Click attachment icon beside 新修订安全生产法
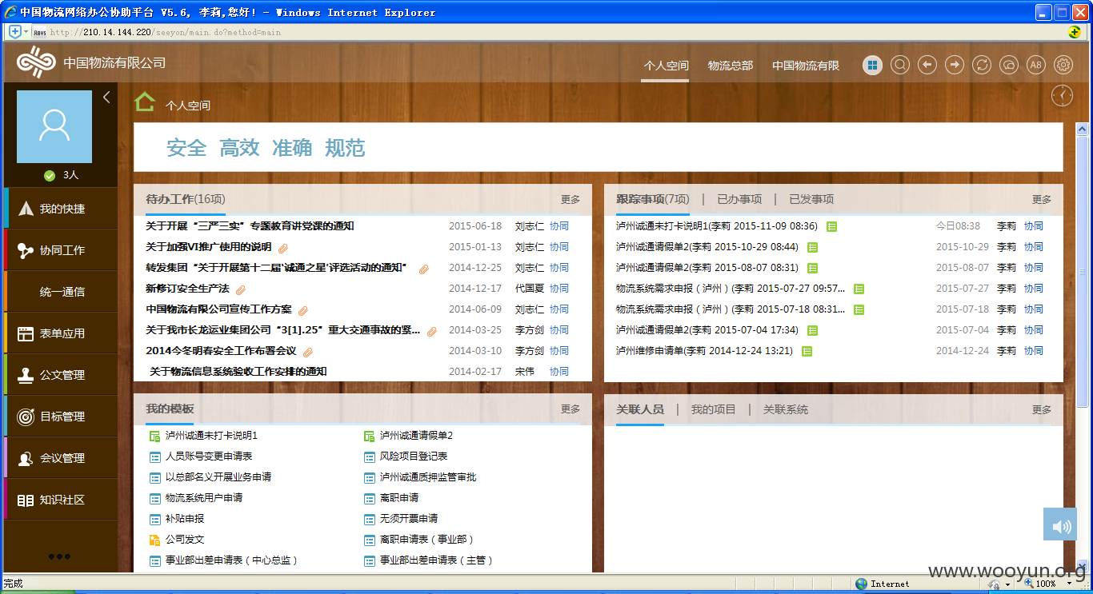The height and width of the screenshot is (594, 1093). pyautogui.click(x=241, y=289)
